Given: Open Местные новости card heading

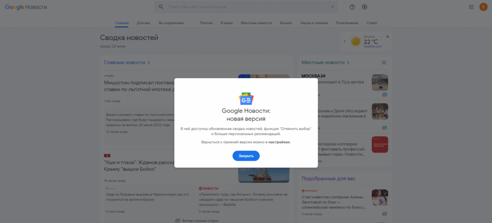Looking at the screenshot, I should coord(325,62).
